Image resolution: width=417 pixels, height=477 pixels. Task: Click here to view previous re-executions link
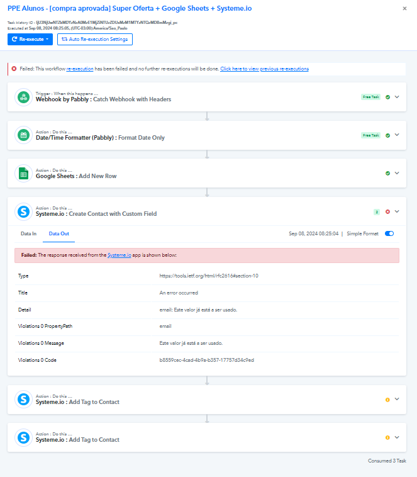tap(264, 69)
